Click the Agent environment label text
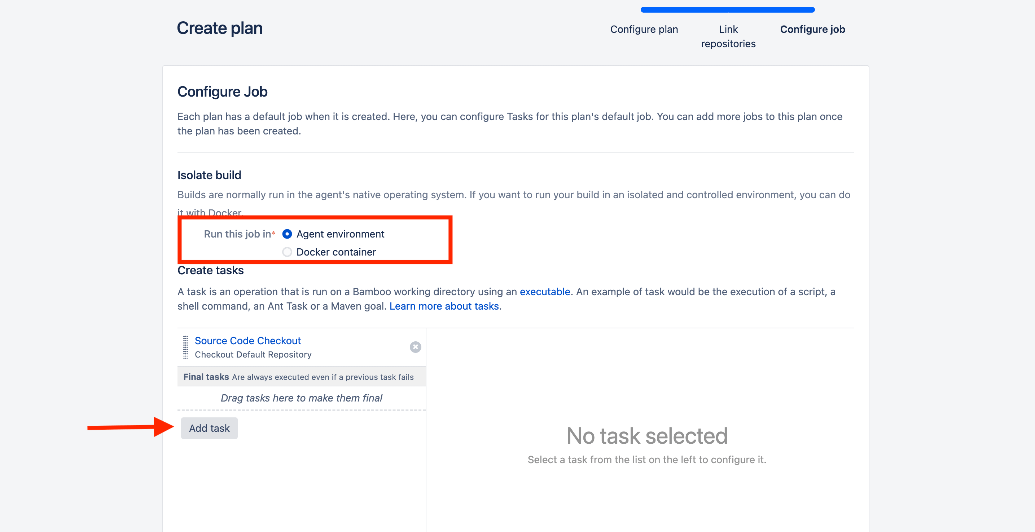Image resolution: width=1035 pixels, height=532 pixels. click(x=340, y=234)
